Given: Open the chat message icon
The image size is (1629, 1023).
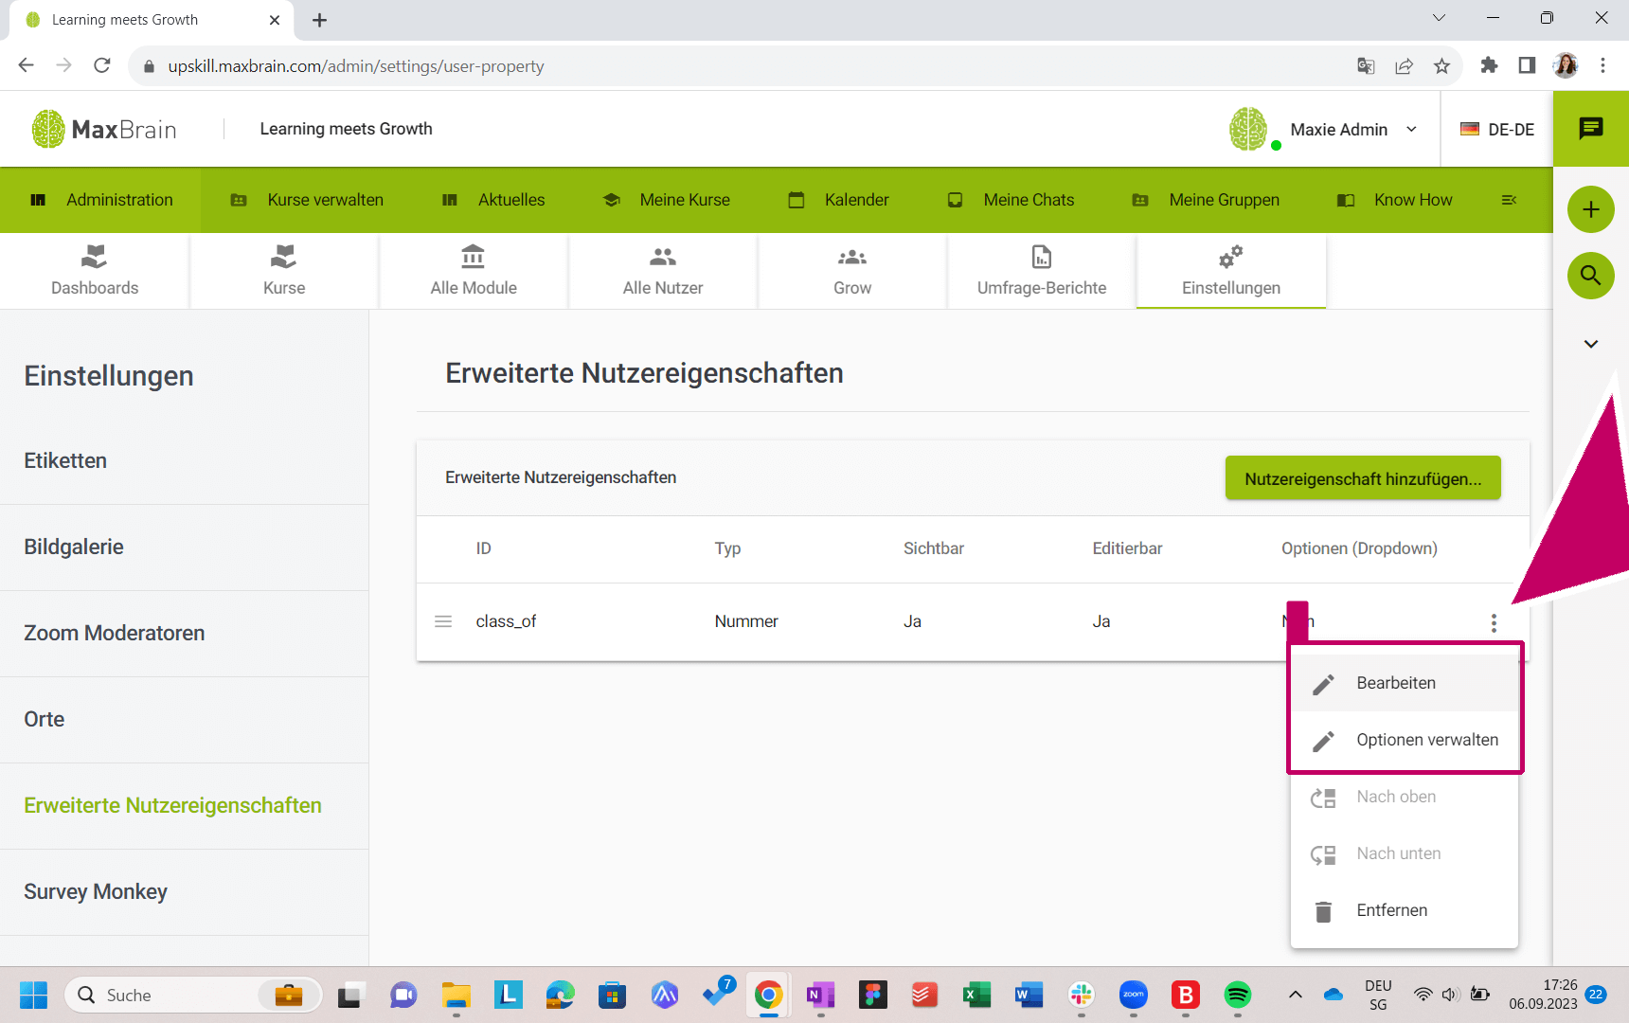Looking at the screenshot, I should coord(1591,129).
